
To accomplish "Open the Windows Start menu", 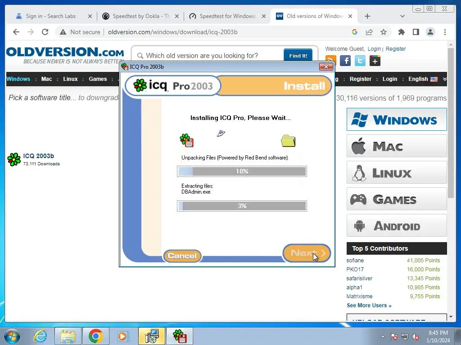I will (x=12, y=336).
